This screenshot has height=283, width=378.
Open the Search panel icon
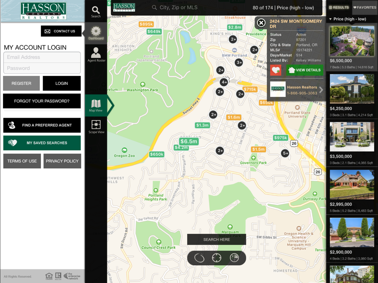[x=96, y=11]
